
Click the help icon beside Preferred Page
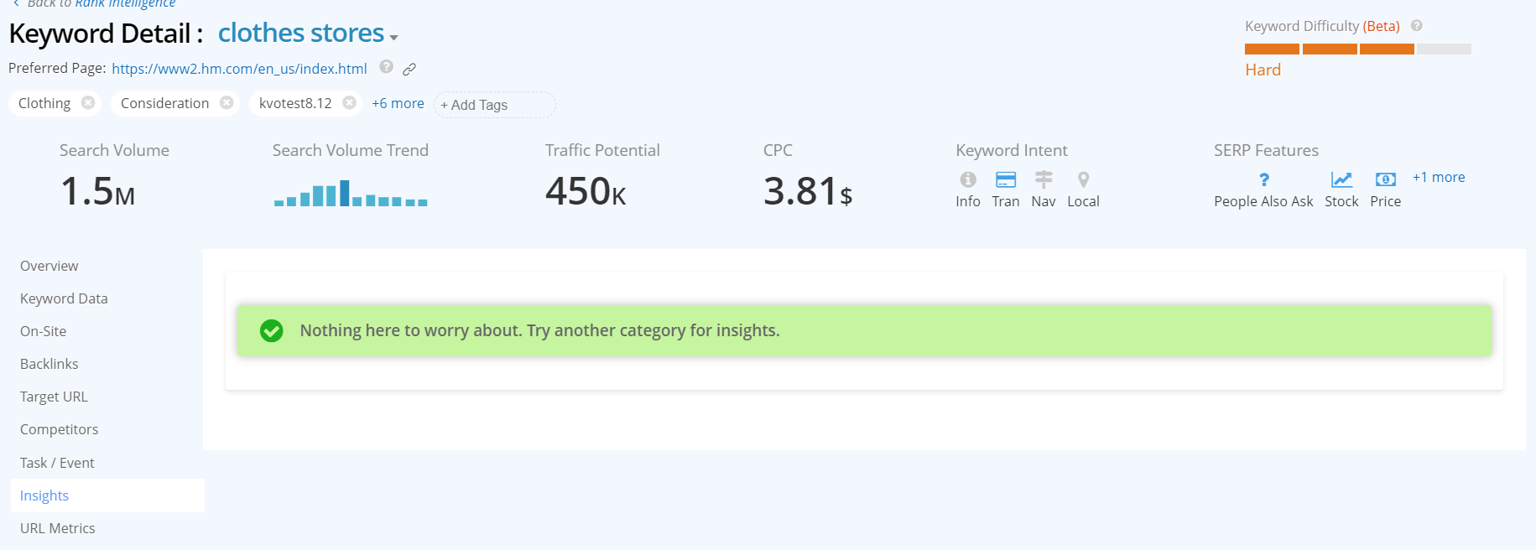click(x=387, y=67)
